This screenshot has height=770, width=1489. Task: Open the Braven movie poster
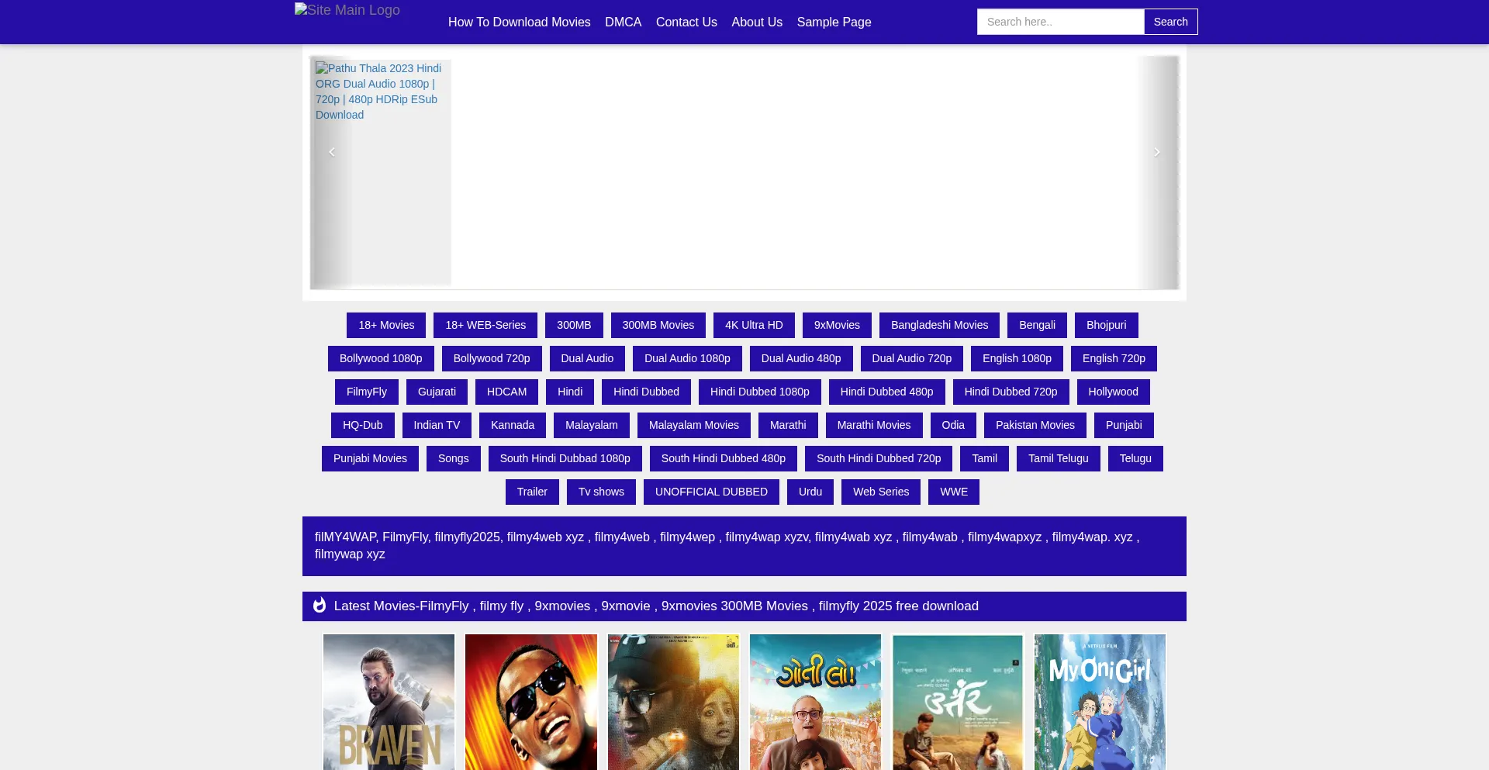click(x=389, y=702)
